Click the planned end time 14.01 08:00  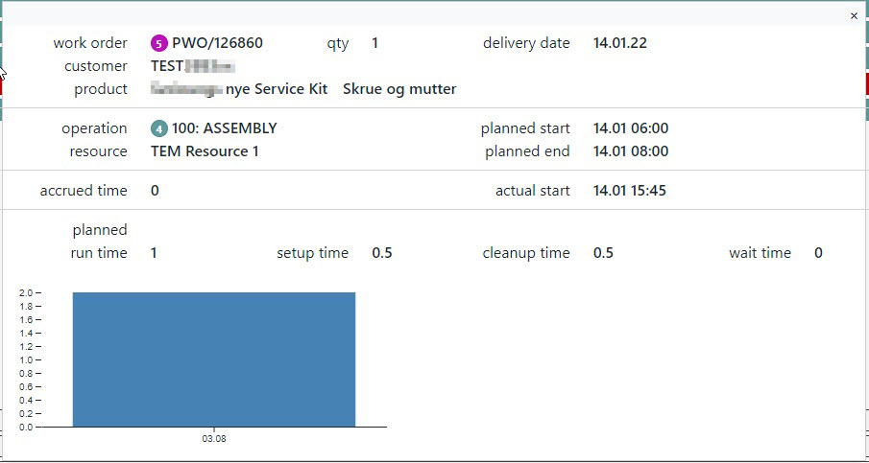(x=631, y=151)
